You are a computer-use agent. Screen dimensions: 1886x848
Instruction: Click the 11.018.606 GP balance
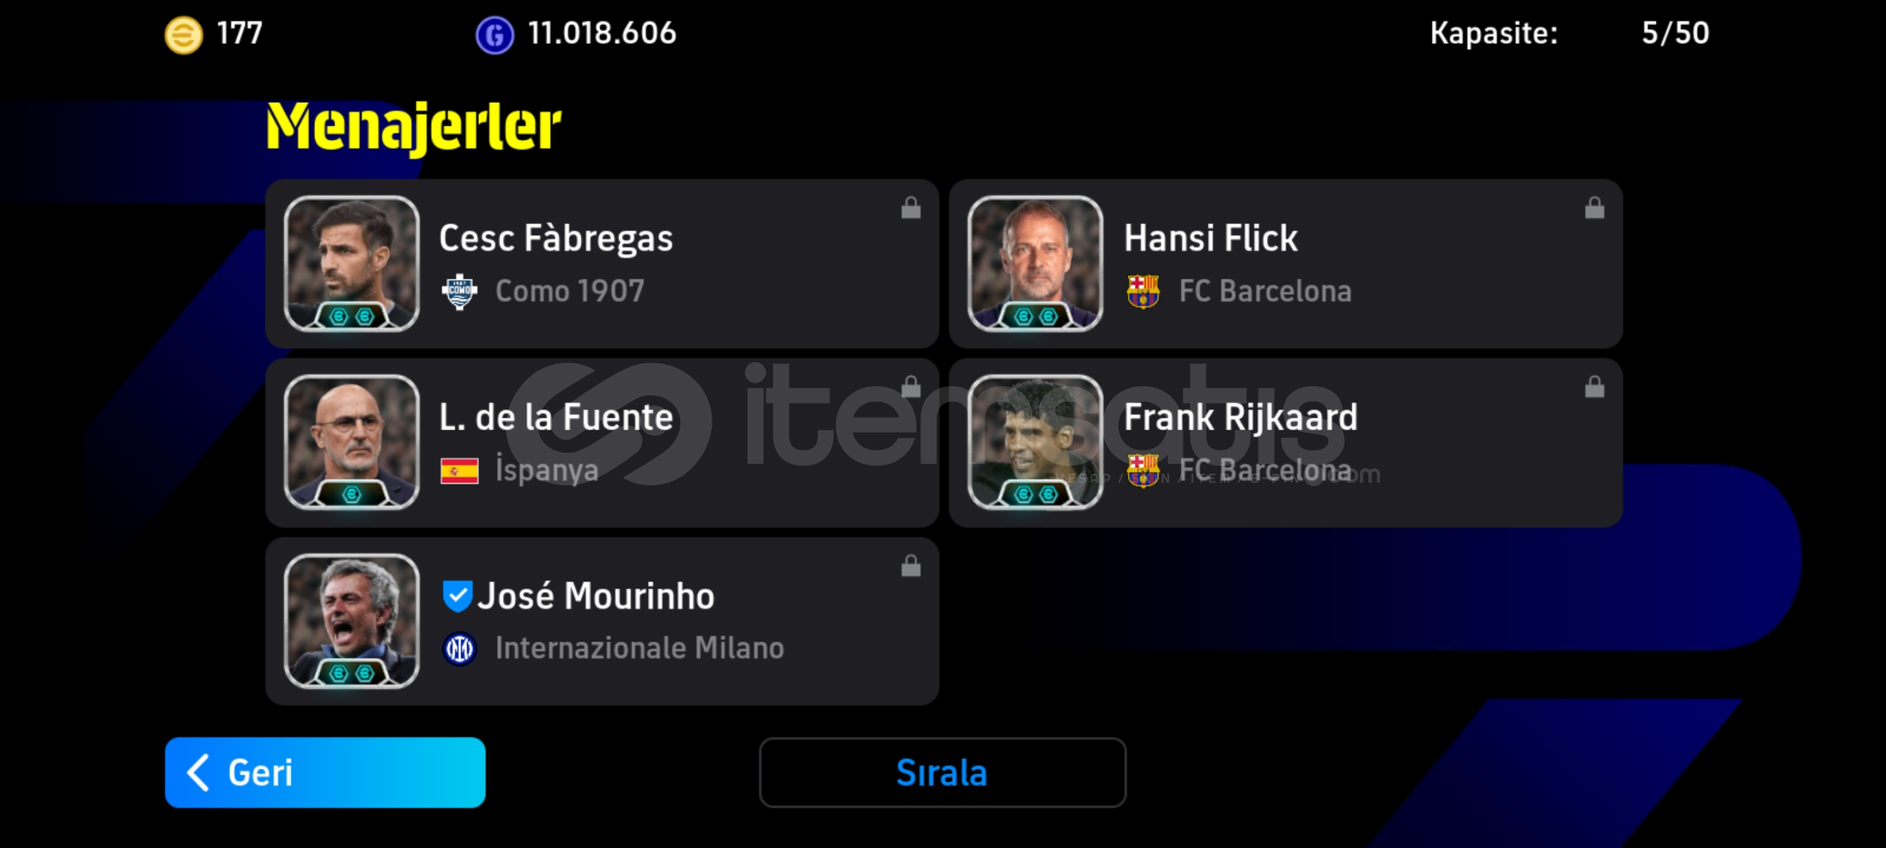pyautogui.click(x=602, y=34)
